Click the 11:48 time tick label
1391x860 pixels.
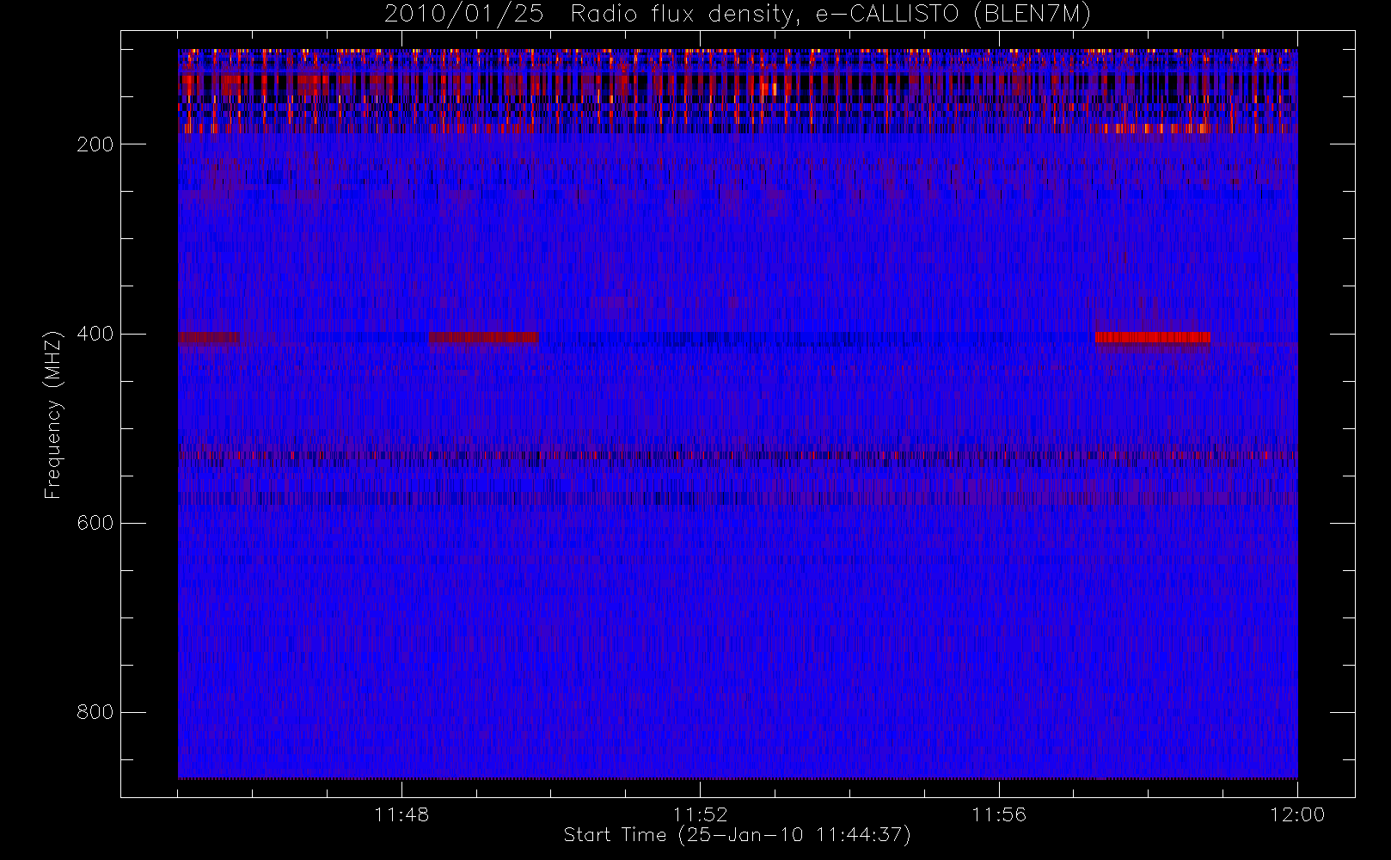(x=401, y=814)
